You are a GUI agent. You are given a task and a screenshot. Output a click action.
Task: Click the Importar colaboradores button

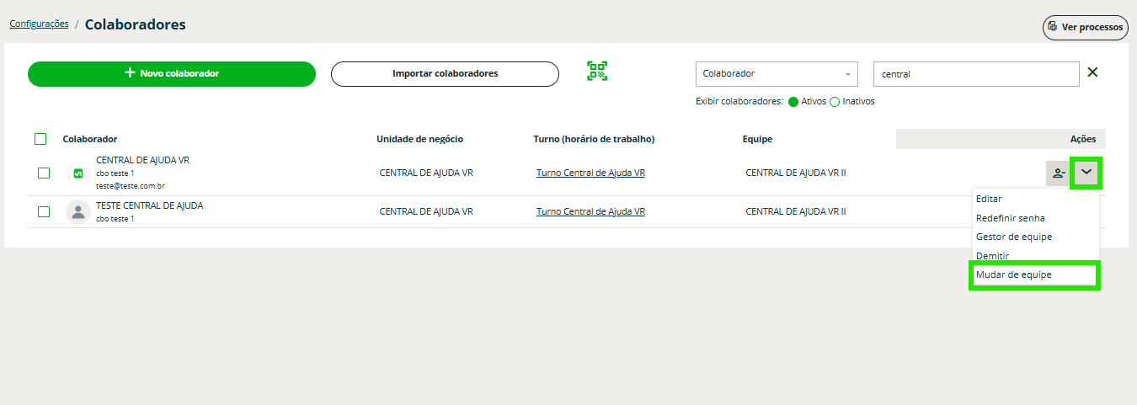pos(445,74)
